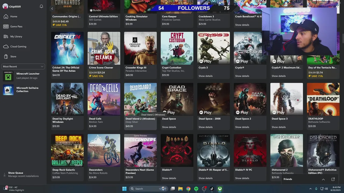Viewport: 344px width, 193px height.
Task: Click EA Play badge on Dead Space 2
Action: coord(242,113)
